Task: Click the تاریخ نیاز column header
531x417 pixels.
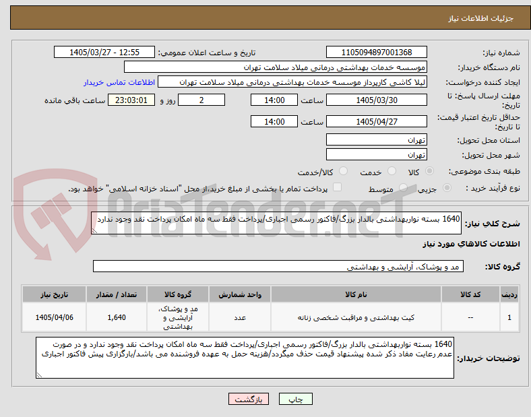Action: coord(54,294)
